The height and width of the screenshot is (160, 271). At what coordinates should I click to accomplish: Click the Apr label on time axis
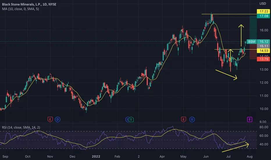162,157
